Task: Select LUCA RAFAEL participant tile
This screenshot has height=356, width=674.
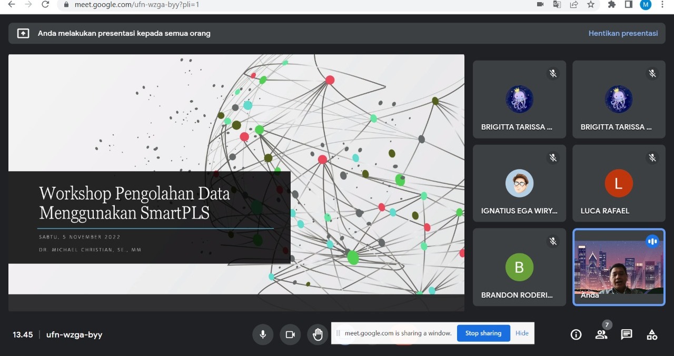Action: [619, 183]
